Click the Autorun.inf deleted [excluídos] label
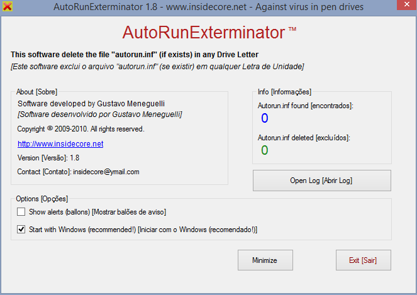The height and width of the screenshot is (295, 417). pos(304,137)
